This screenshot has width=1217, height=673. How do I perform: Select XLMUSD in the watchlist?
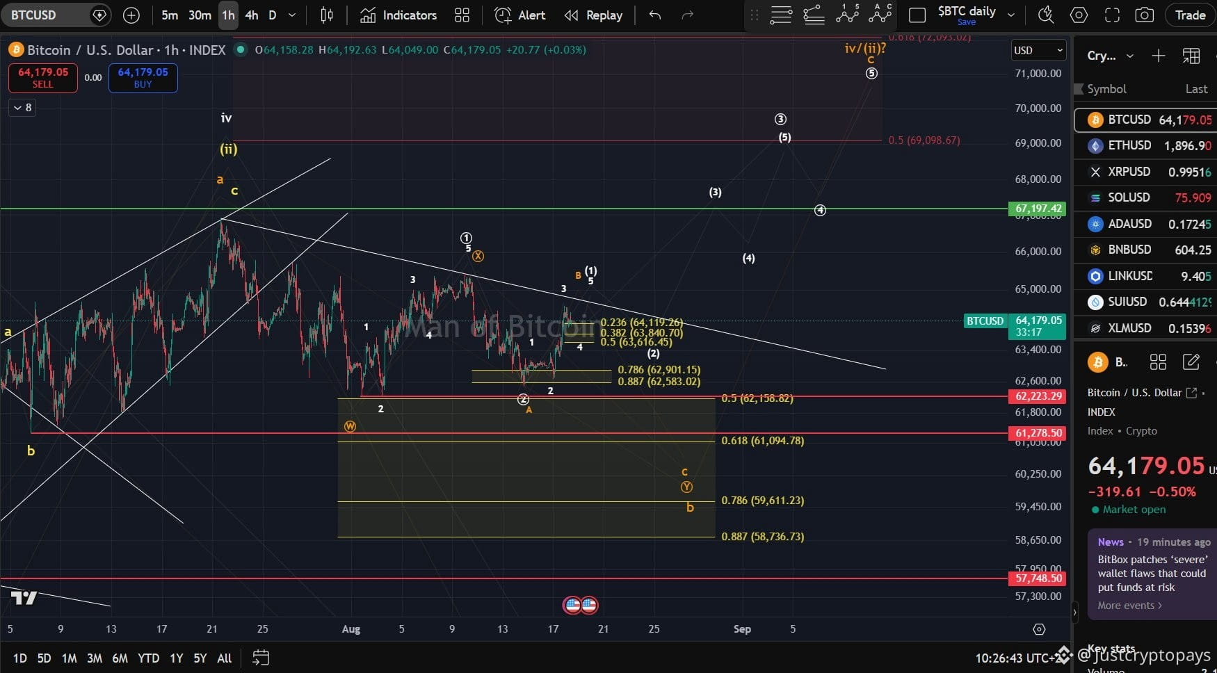click(1145, 328)
